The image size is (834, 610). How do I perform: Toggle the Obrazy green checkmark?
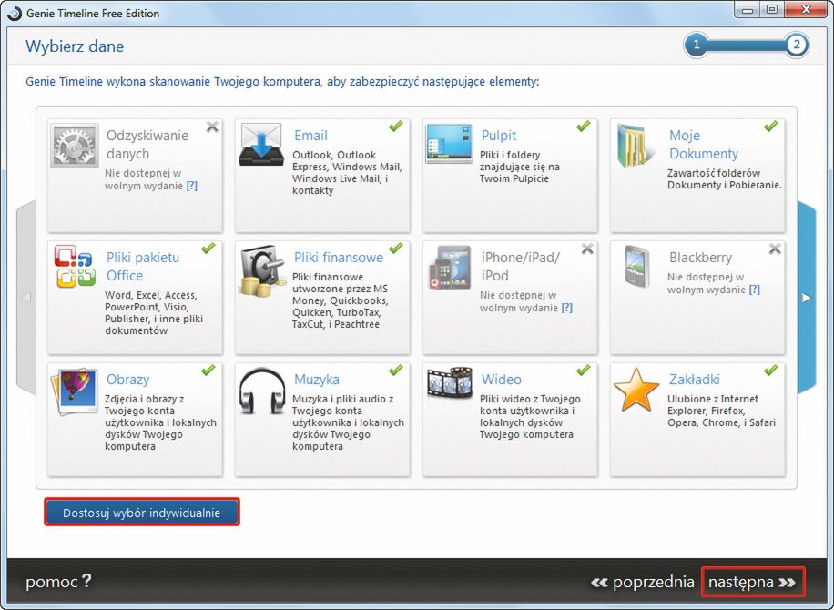click(208, 370)
